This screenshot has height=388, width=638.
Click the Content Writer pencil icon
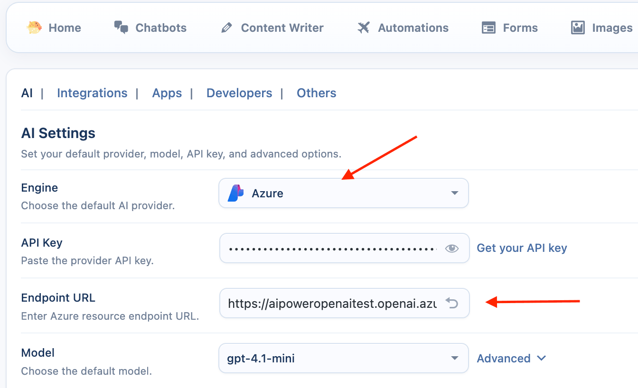coord(226,28)
